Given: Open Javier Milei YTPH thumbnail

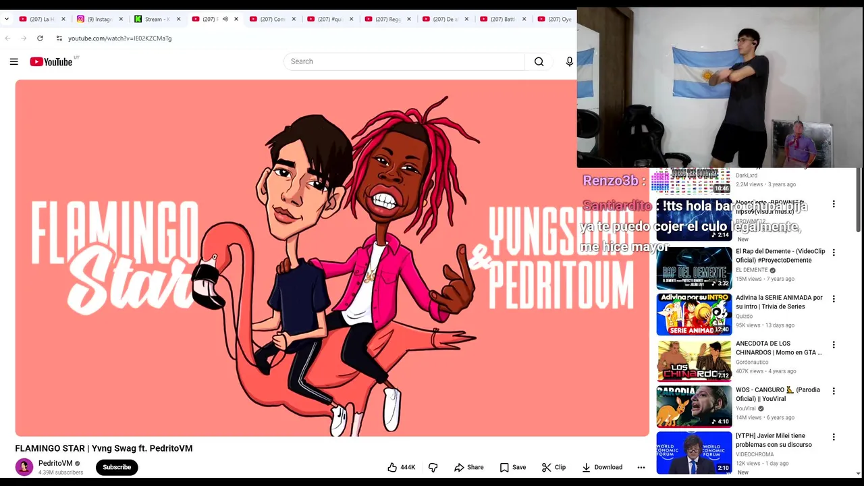Looking at the screenshot, I should (694, 452).
